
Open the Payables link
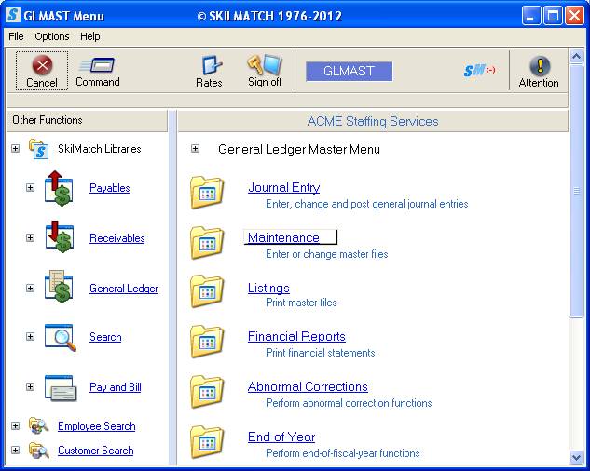[x=109, y=188]
